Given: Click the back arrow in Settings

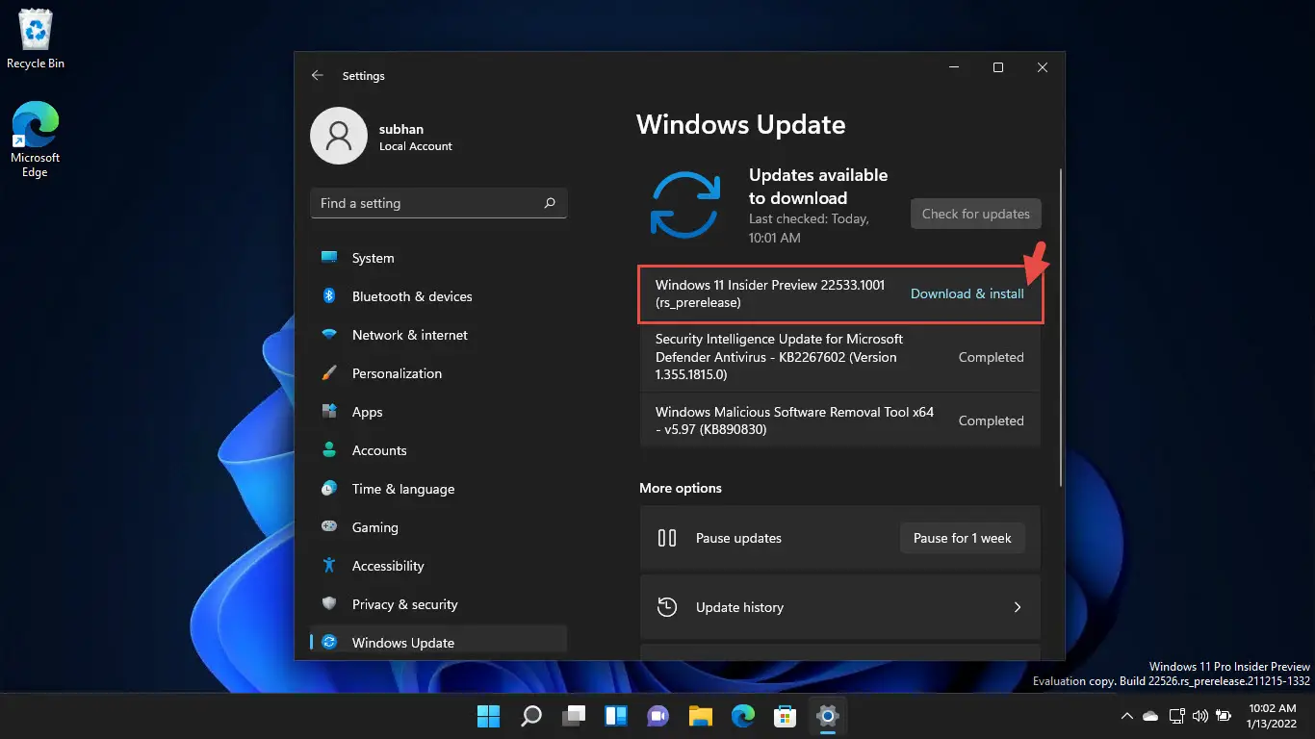Looking at the screenshot, I should click(x=318, y=75).
